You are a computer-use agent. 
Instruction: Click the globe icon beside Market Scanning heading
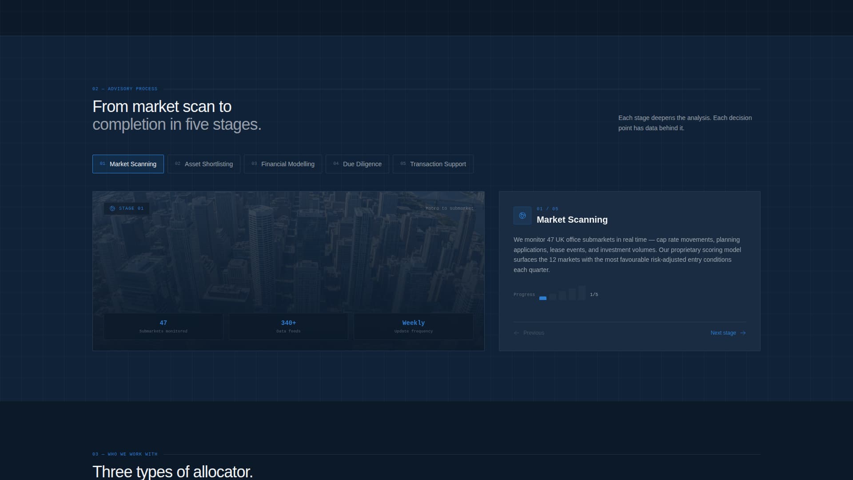pyautogui.click(x=522, y=216)
